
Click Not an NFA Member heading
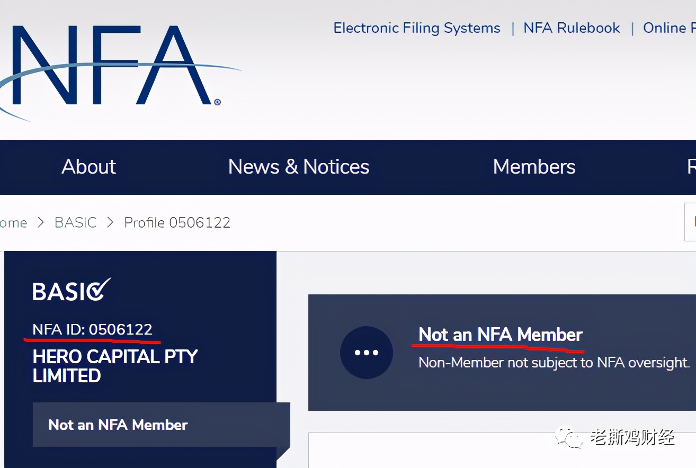pyautogui.click(x=501, y=335)
